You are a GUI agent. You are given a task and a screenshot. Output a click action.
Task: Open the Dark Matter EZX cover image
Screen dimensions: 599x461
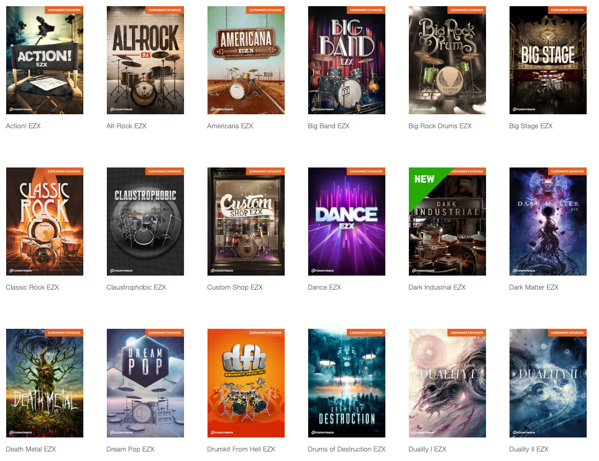point(548,221)
